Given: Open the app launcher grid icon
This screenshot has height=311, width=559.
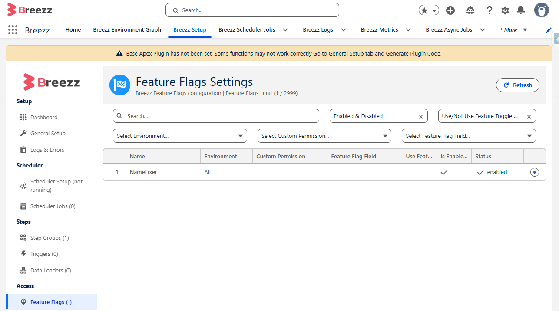Looking at the screenshot, I should pyautogui.click(x=13, y=30).
